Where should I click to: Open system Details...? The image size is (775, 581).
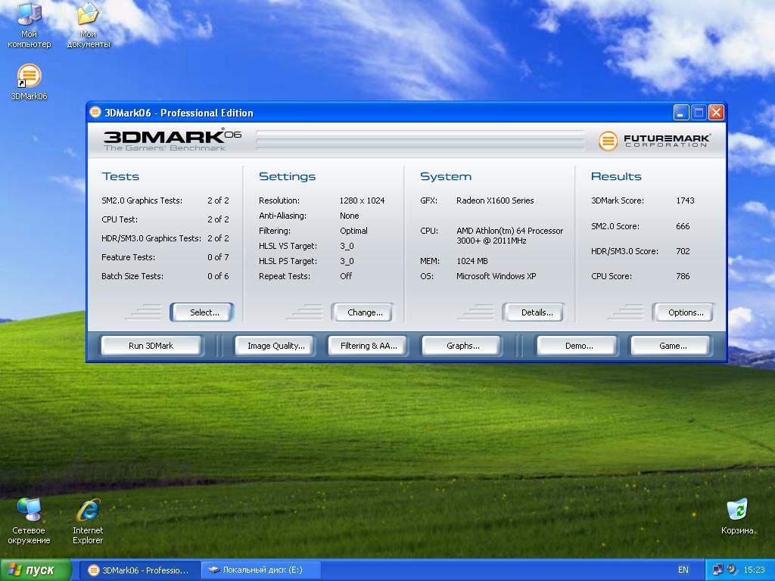tap(534, 312)
